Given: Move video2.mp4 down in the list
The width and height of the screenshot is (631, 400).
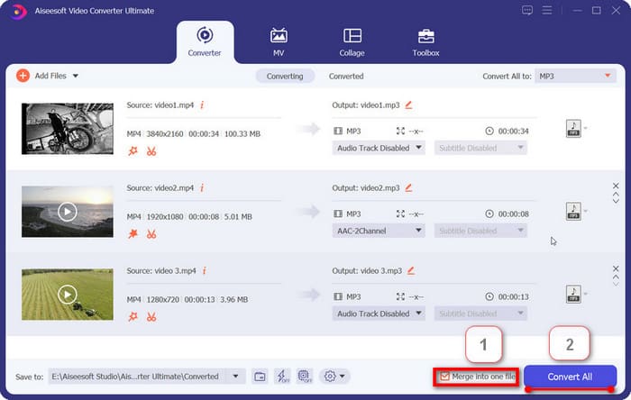Looking at the screenshot, I should click(616, 201).
